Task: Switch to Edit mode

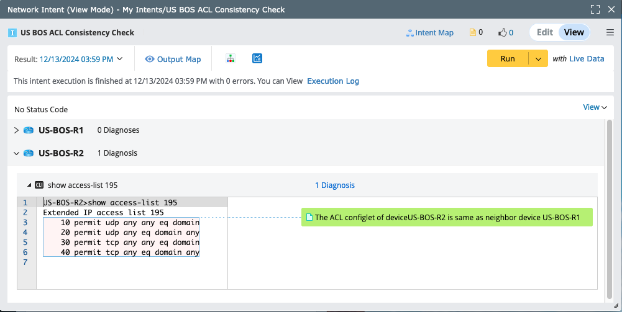Action: [544, 32]
